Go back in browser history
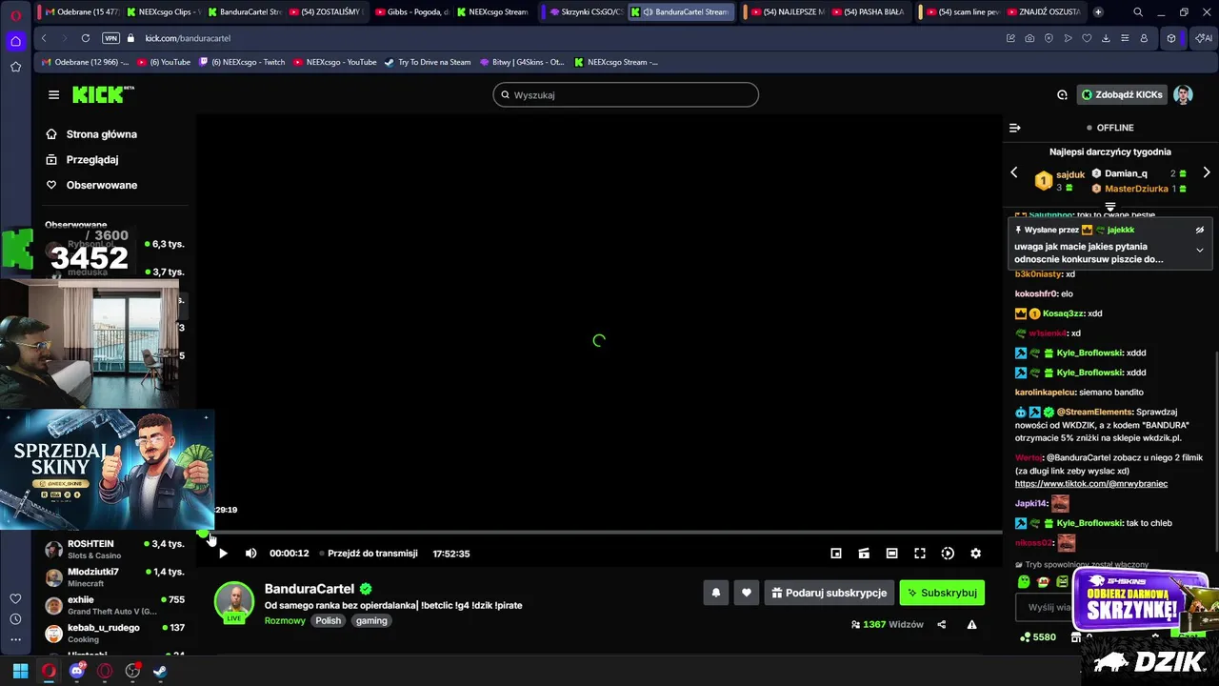1219x686 pixels. tap(44, 38)
